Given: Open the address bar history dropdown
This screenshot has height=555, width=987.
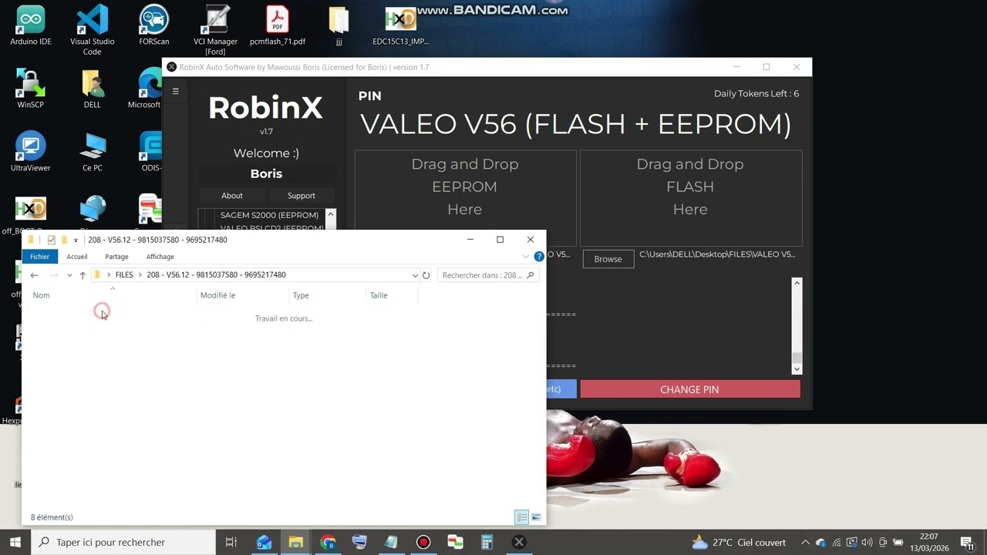Looking at the screenshot, I should [415, 275].
